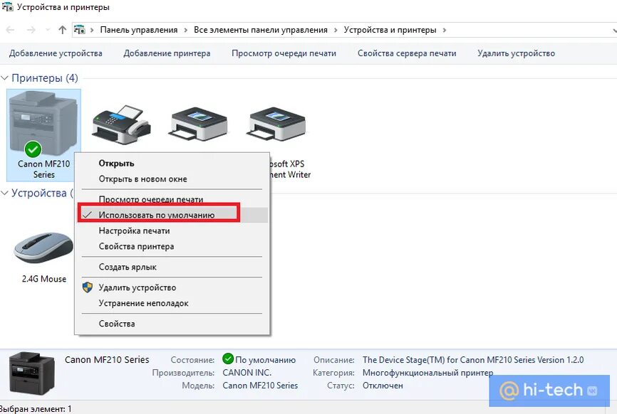Select the Fax device icon
Image resolution: width=617 pixels, height=414 pixels.
coord(122,125)
